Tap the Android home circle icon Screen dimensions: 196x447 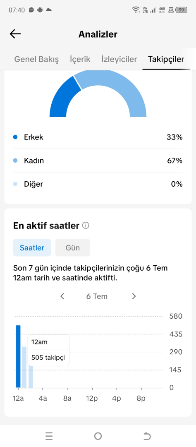pyautogui.click(x=98, y=436)
